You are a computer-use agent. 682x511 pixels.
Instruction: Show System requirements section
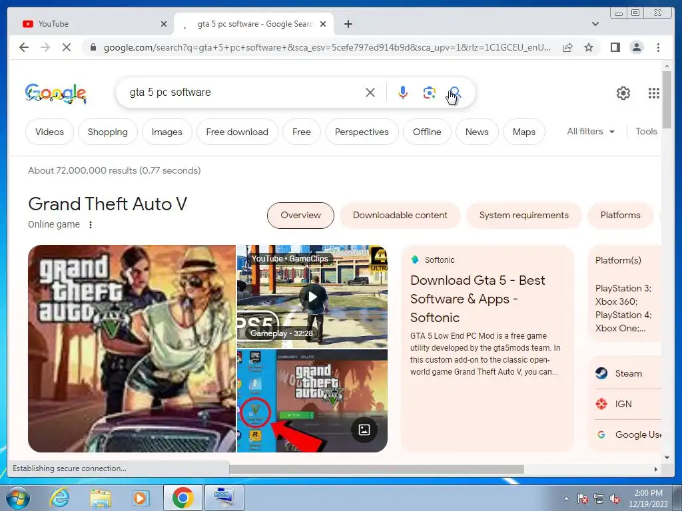click(523, 215)
